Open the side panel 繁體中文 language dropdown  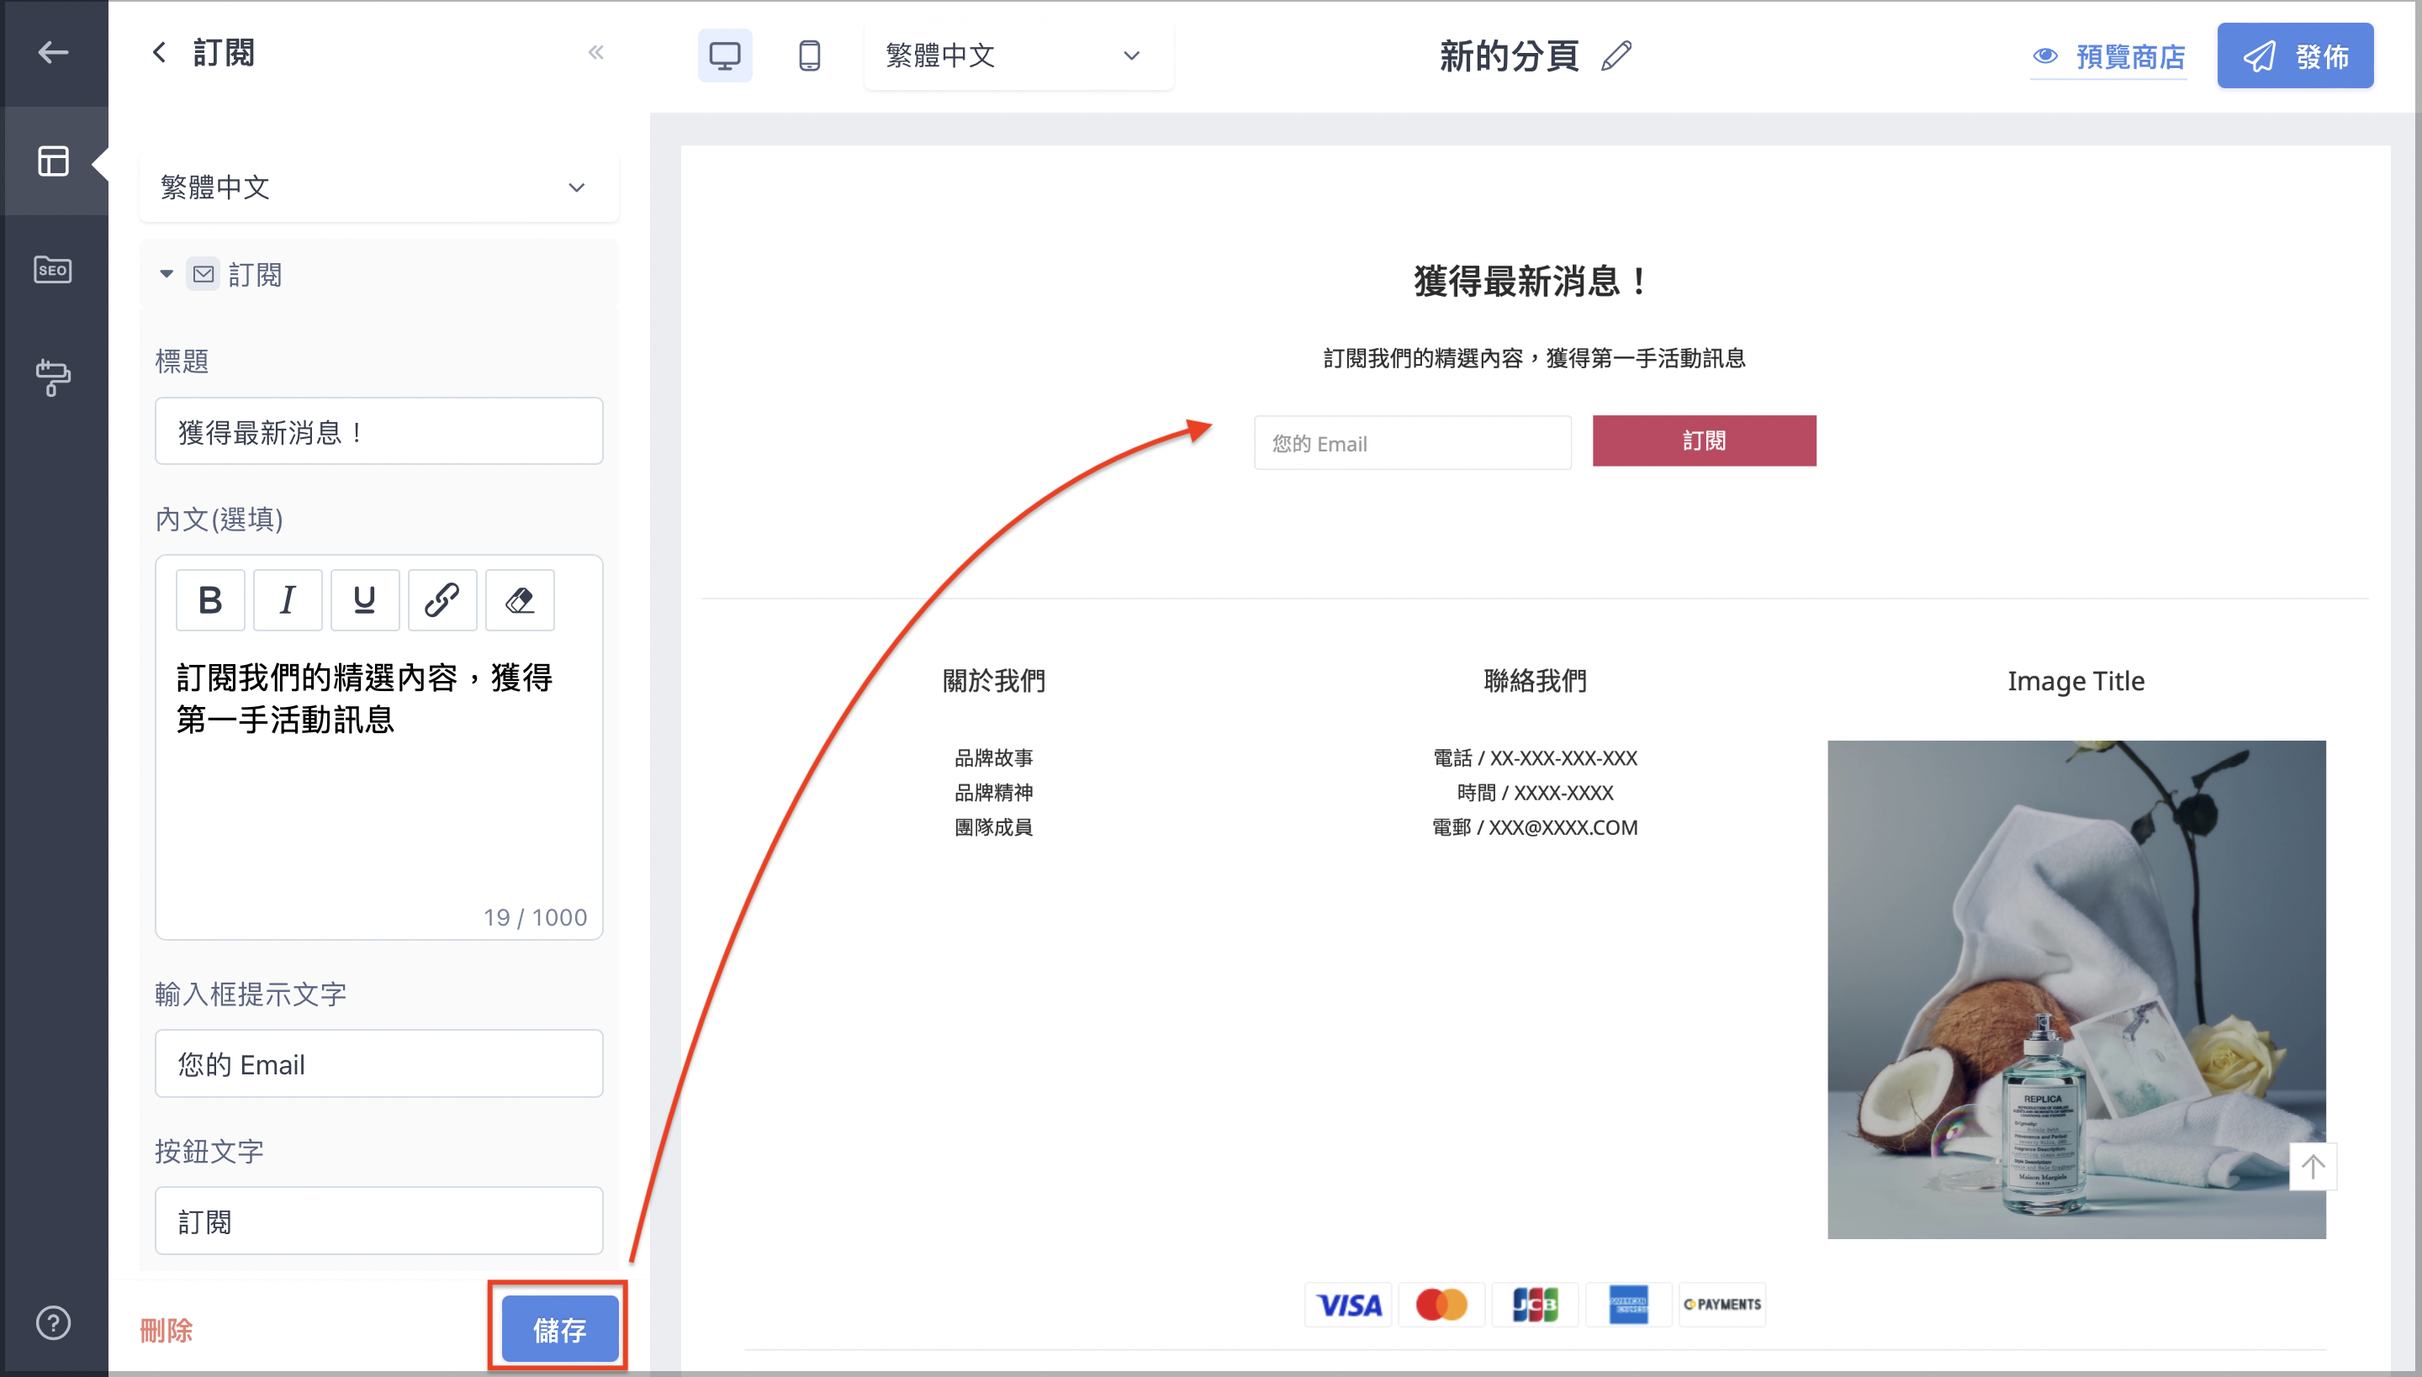pos(378,187)
